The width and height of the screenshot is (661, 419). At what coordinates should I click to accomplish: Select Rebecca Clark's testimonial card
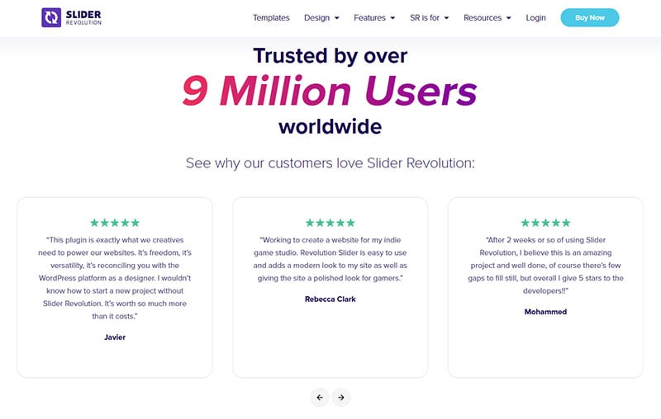click(330, 287)
